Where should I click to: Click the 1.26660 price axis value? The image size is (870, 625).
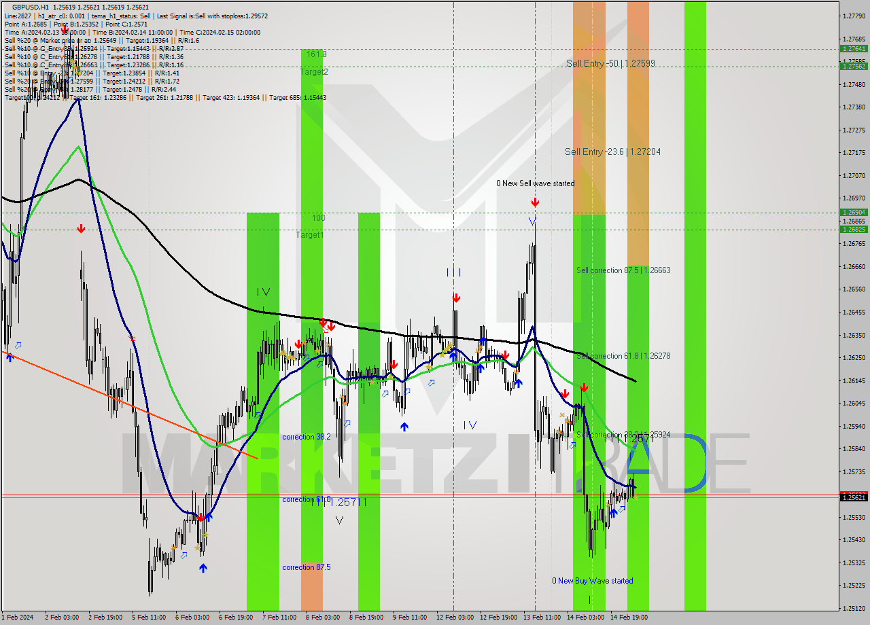pos(854,266)
